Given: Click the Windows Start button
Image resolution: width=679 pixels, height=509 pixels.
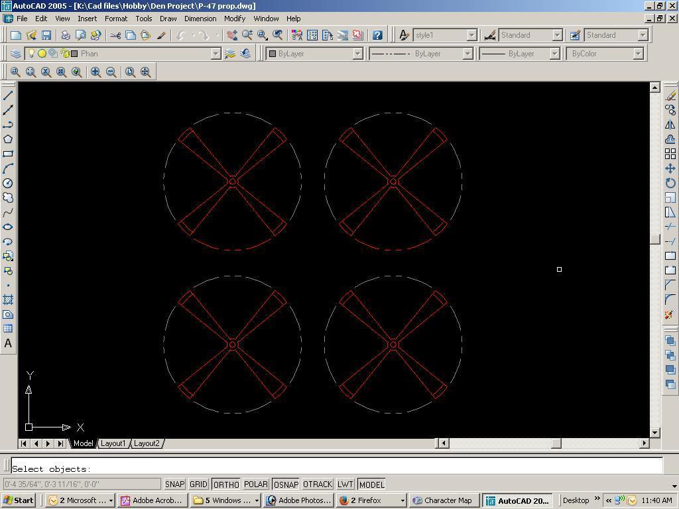Looking at the screenshot, I should coord(19,500).
